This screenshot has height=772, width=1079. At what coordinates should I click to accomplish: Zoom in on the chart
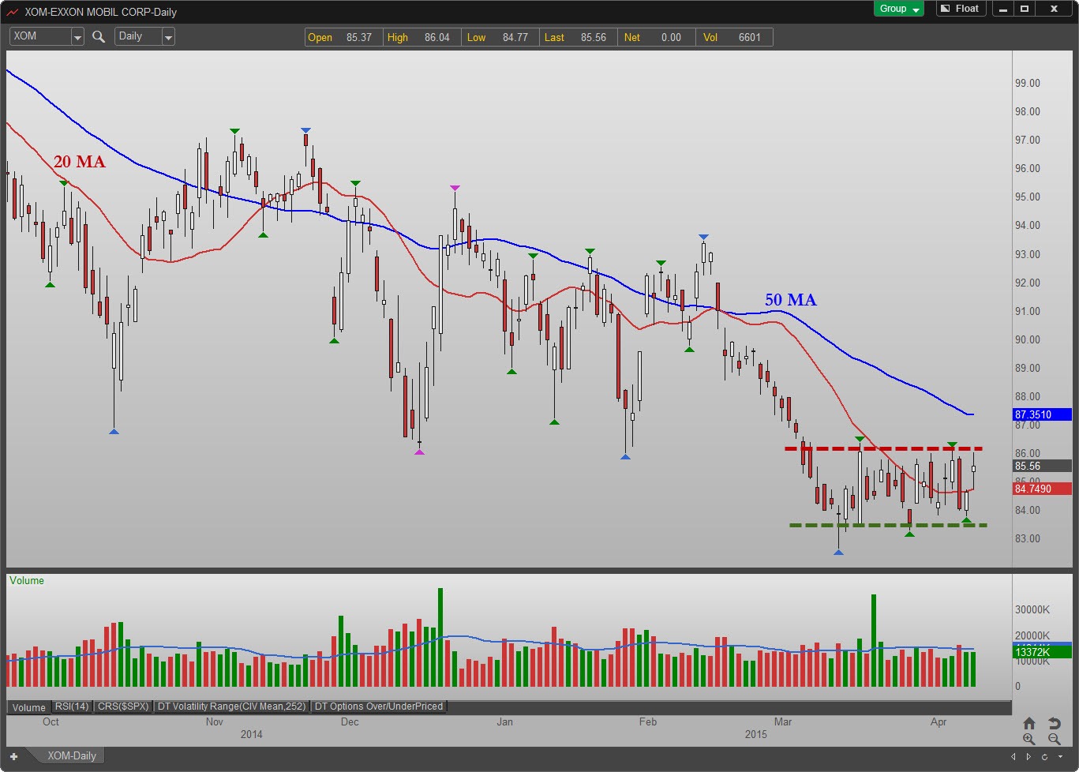1029,739
